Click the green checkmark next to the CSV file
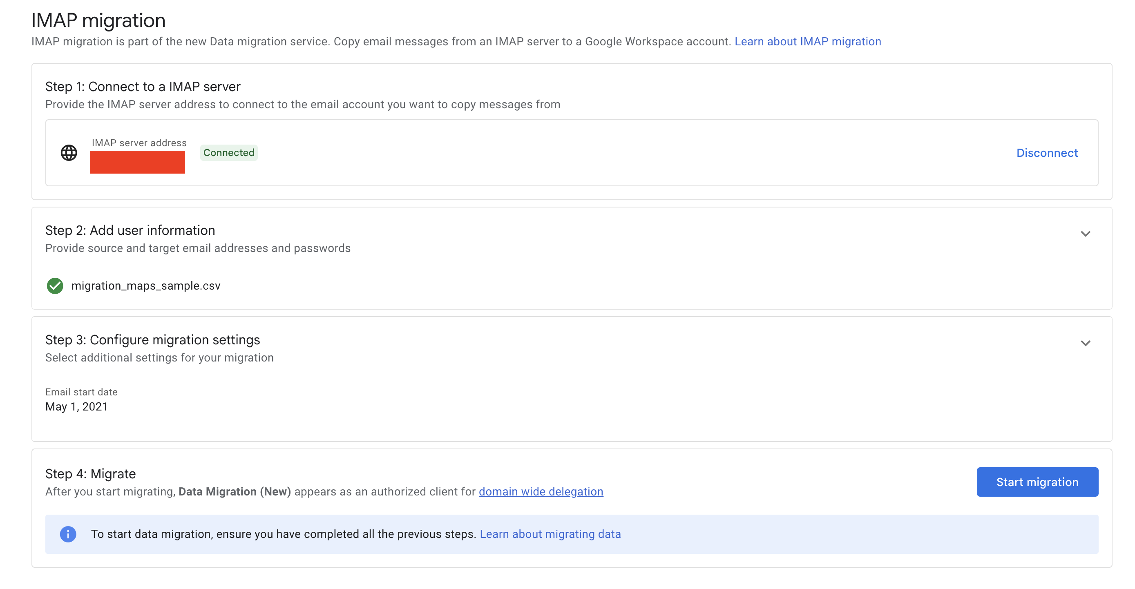Screen dimensions: 1135x589 tap(55, 286)
